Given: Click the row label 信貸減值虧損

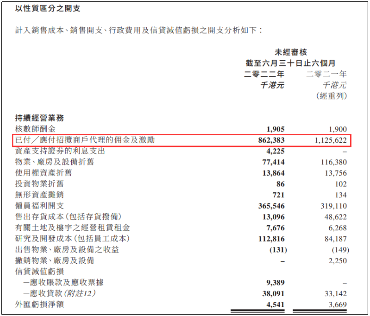Looking at the screenshot, I should [40, 271].
